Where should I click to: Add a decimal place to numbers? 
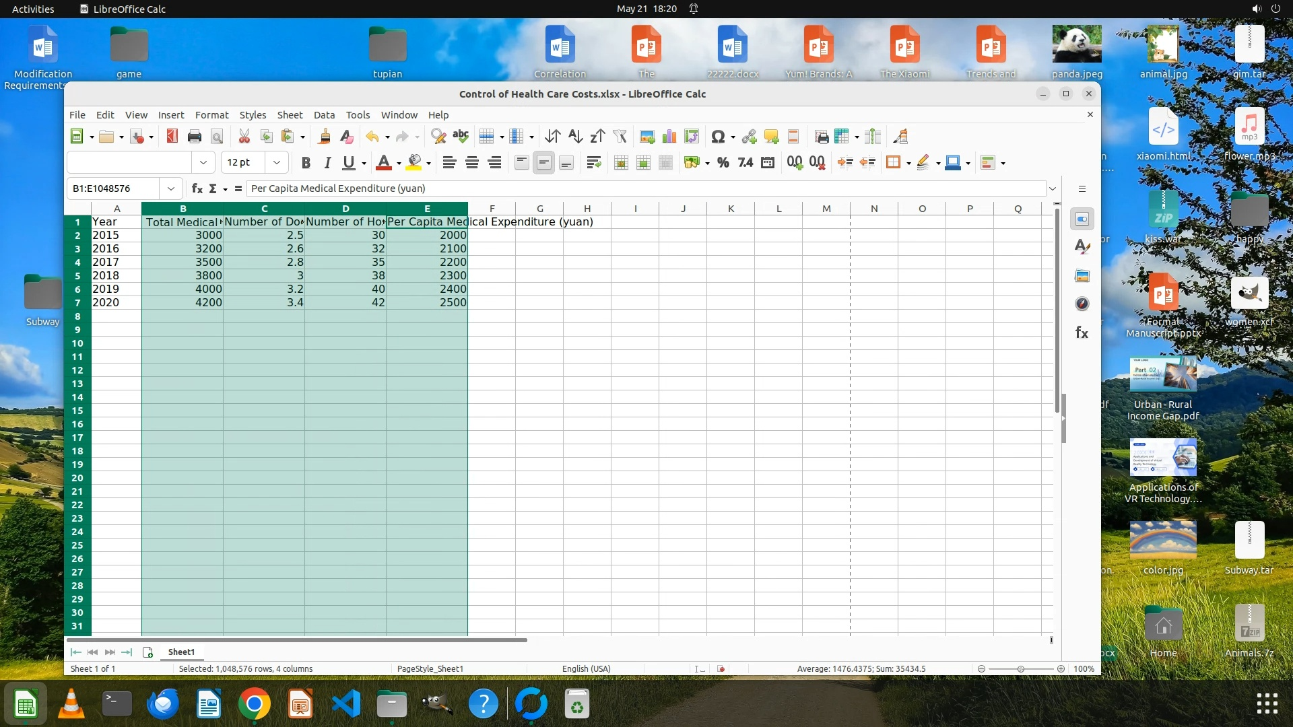(795, 163)
